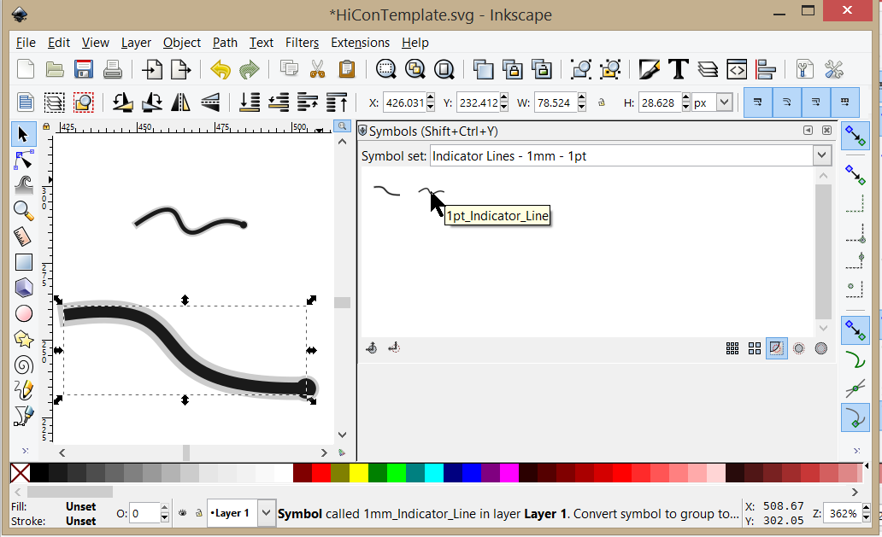Open the Extensions menu
This screenshot has height=537, width=882.
[x=360, y=43]
